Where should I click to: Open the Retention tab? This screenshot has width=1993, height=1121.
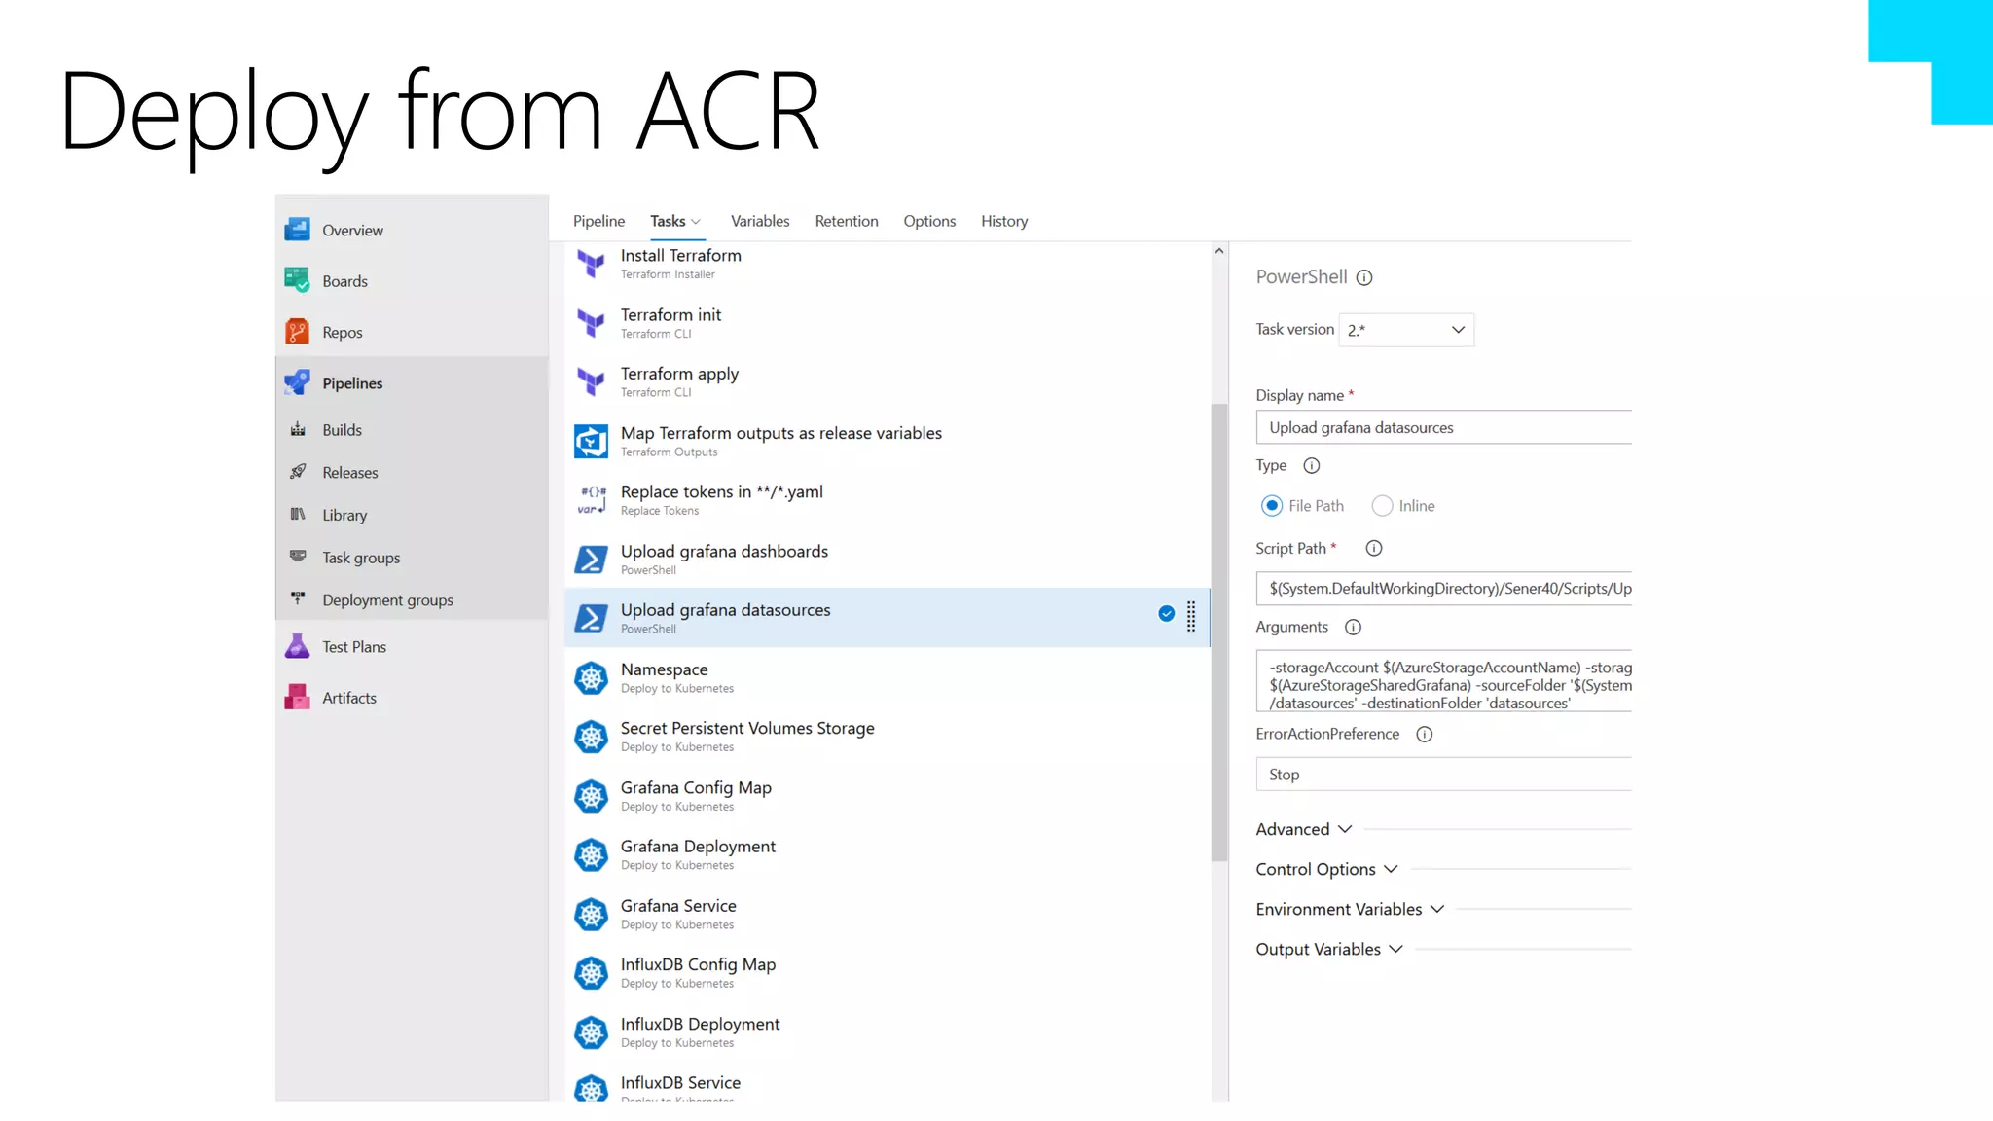click(x=846, y=221)
